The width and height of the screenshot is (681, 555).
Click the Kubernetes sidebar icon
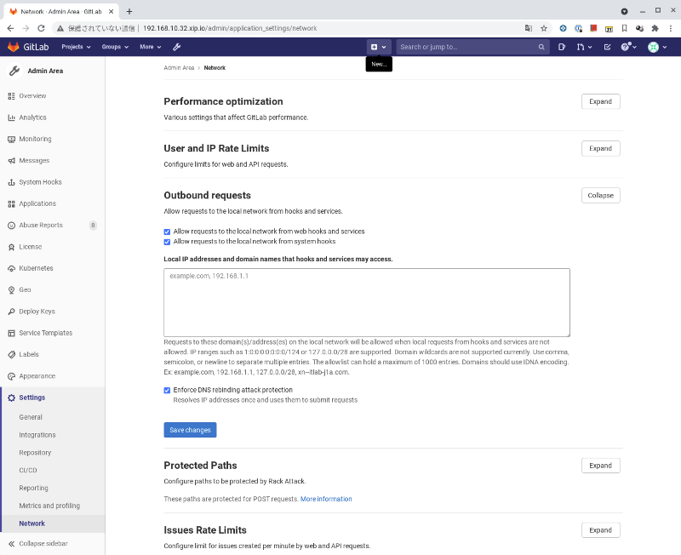12,268
